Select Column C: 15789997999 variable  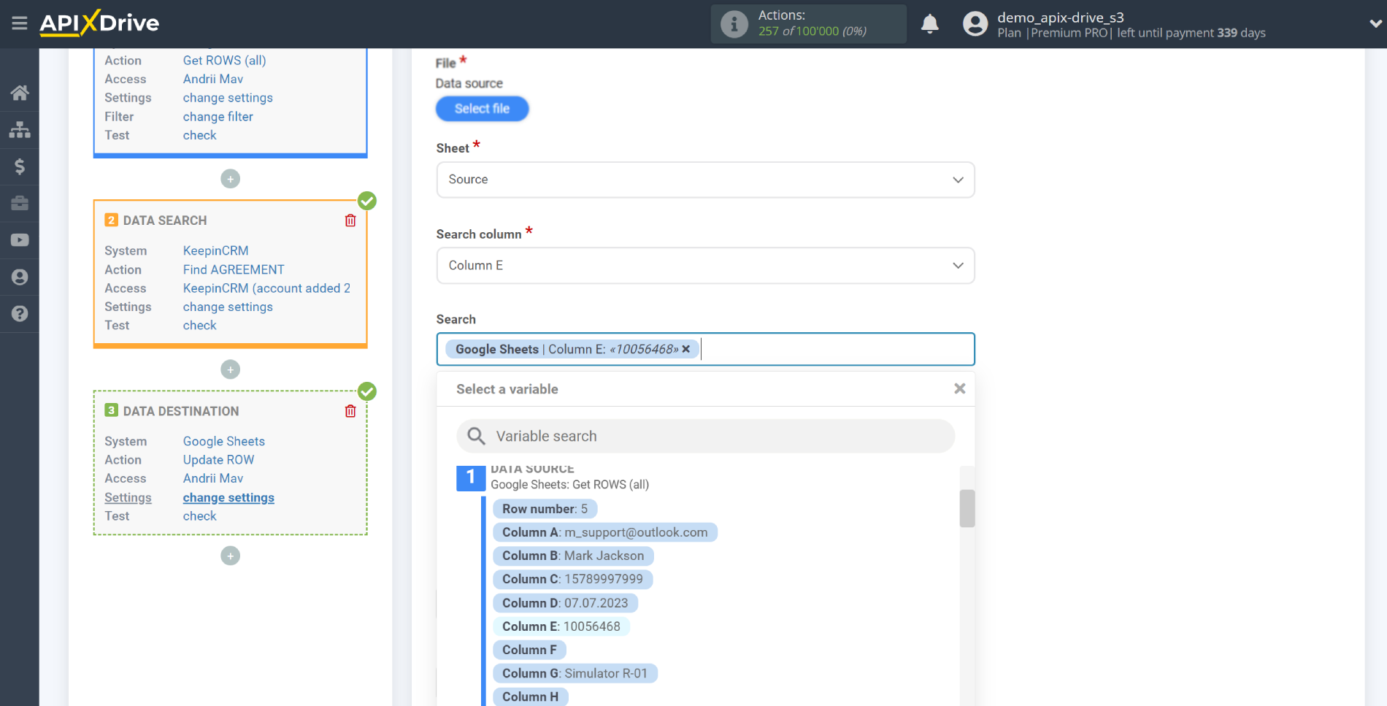tap(572, 579)
